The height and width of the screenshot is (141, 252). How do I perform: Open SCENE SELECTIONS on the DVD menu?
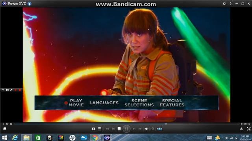coord(139,103)
